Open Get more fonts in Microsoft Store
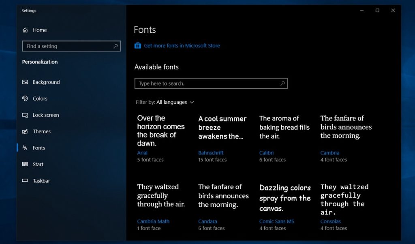415x244 pixels. [182, 45]
